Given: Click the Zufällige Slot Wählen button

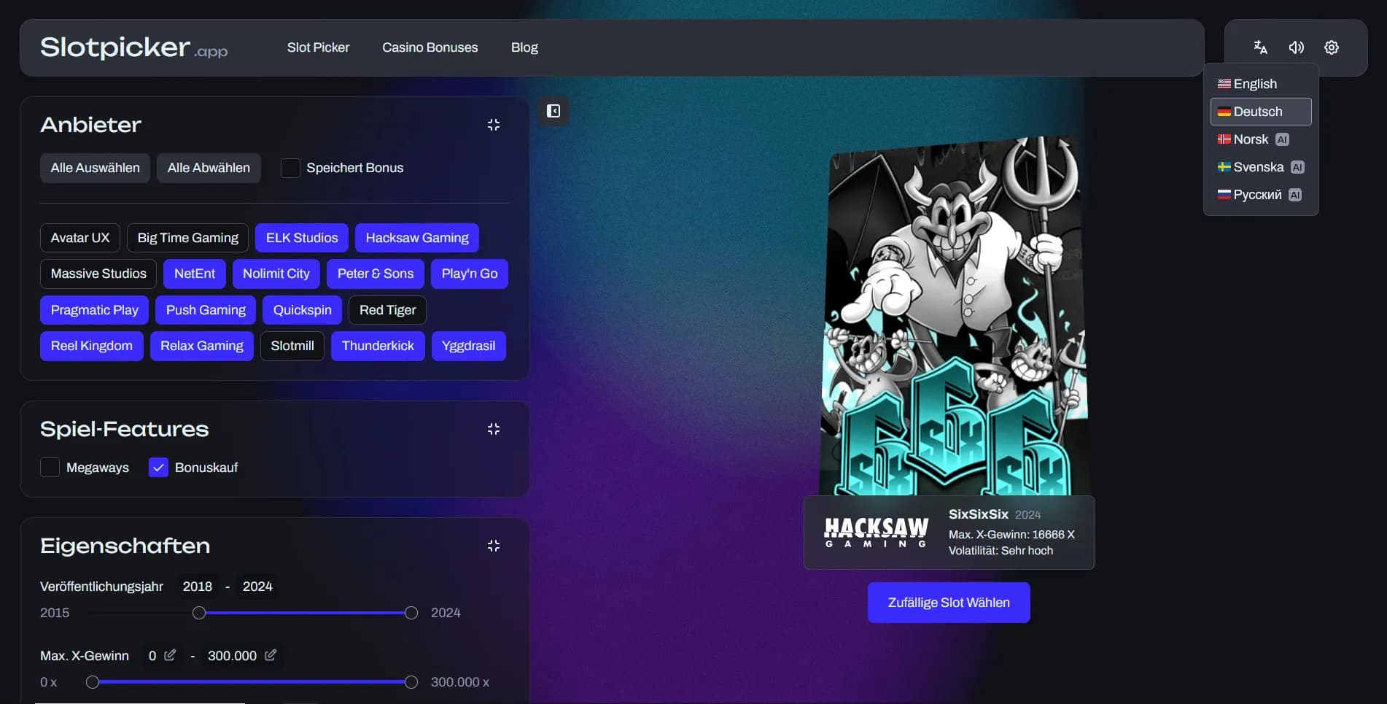Looking at the screenshot, I should coord(948,602).
